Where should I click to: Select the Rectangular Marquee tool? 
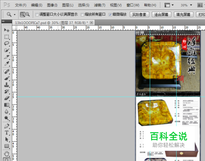pos(7,37)
